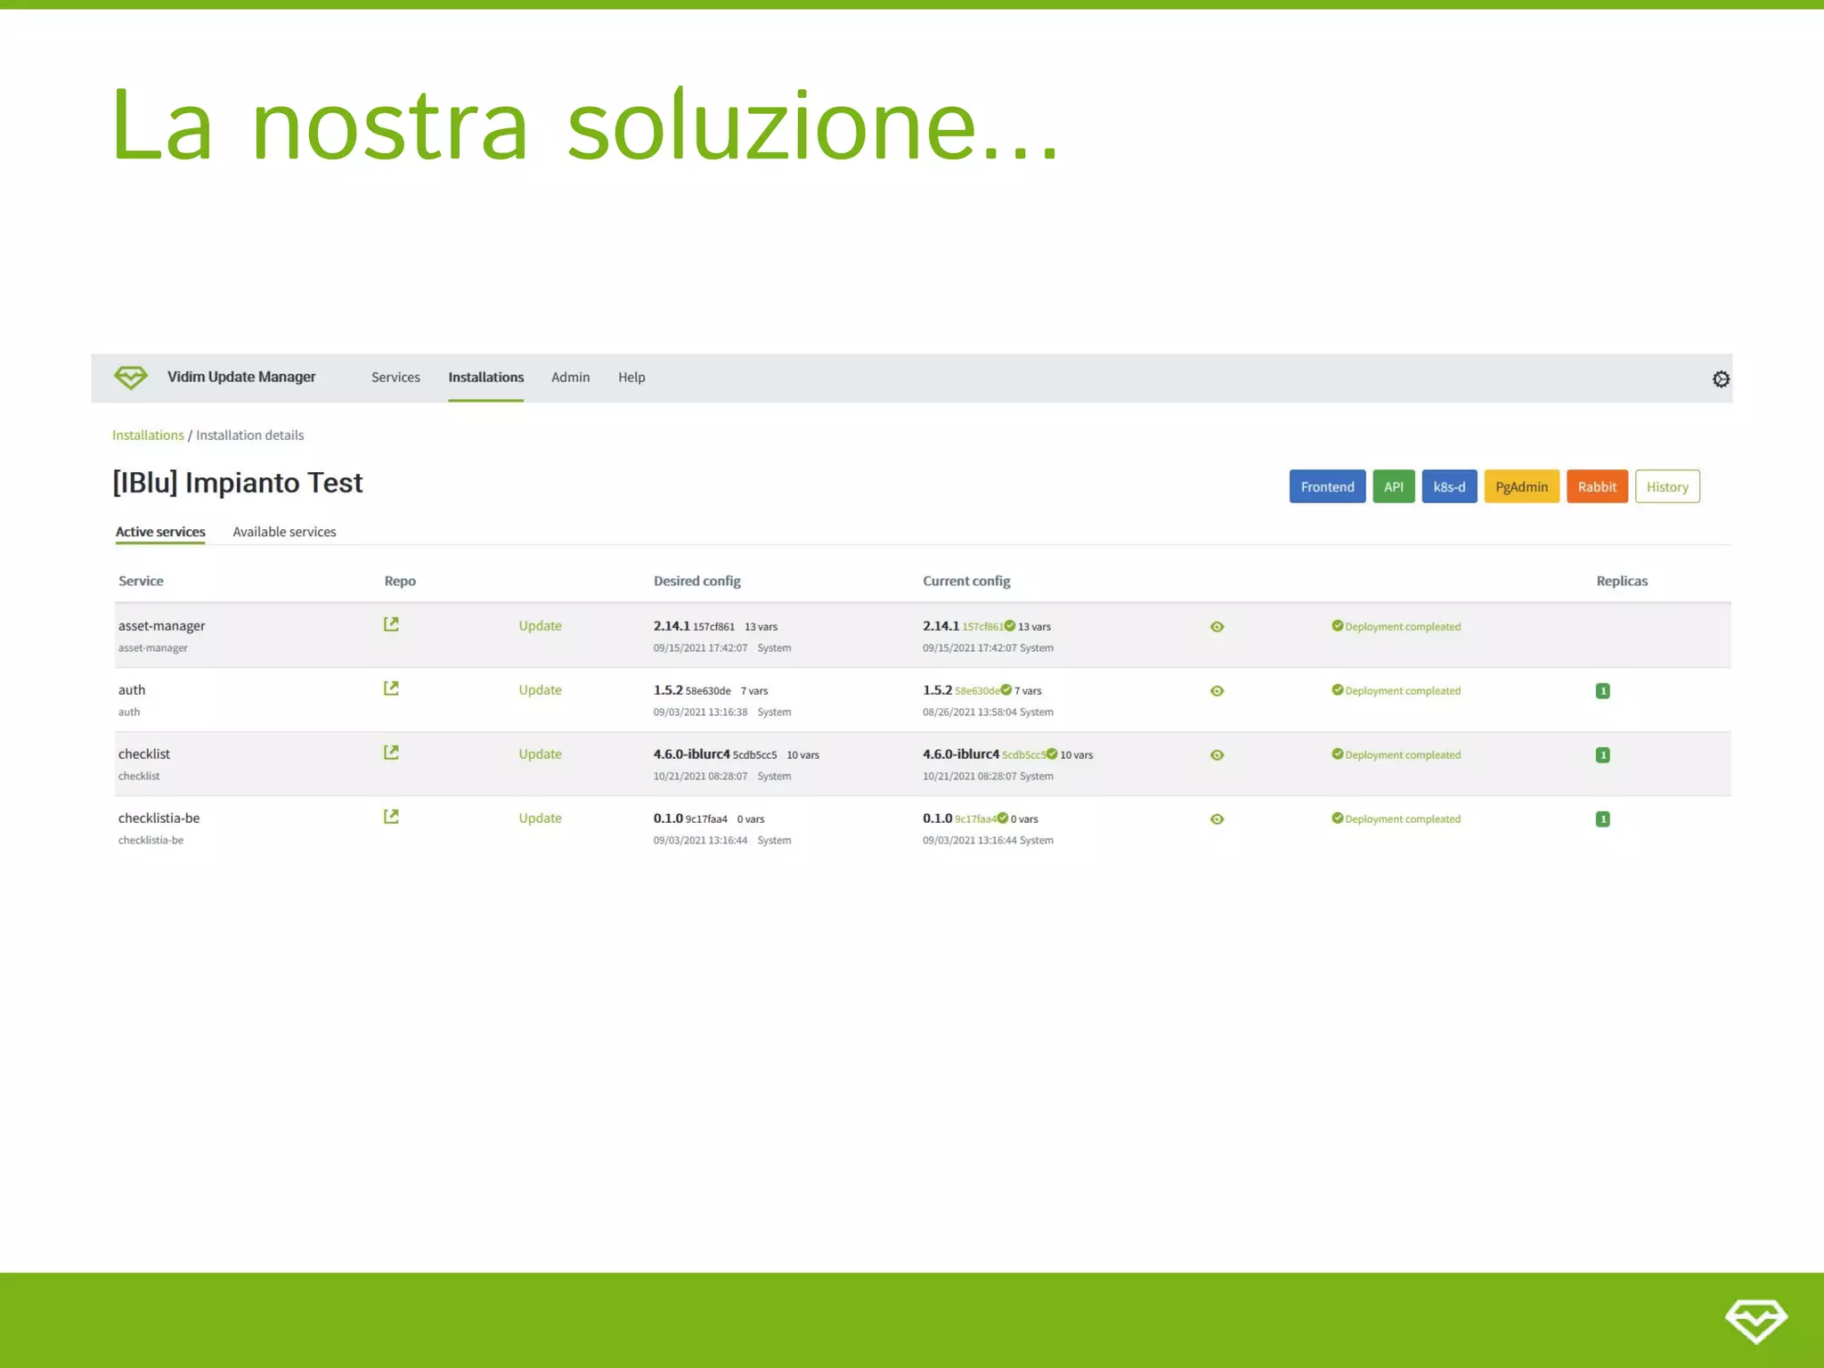Click the auth row eye icon

[x=1217, y=691]
